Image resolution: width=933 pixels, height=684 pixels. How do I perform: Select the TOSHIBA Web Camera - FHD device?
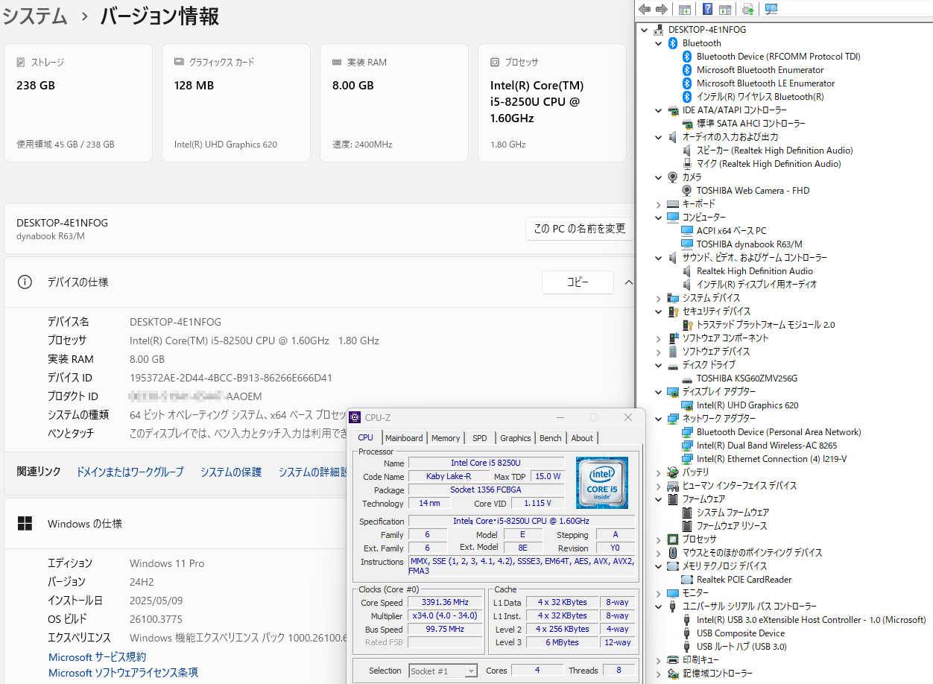point(753,191)
